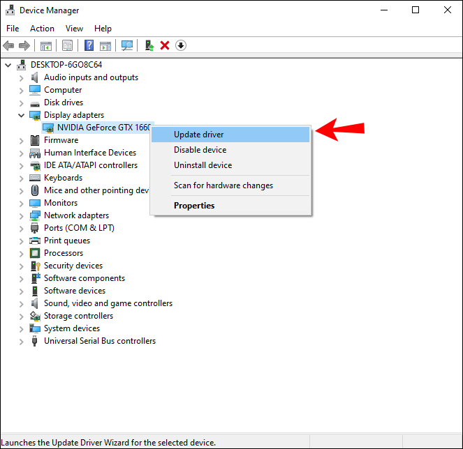Screen dimensions: 463x449
Task: Choose Disable device from context menu
Action: pyautogui.click(x=230, y=150)
